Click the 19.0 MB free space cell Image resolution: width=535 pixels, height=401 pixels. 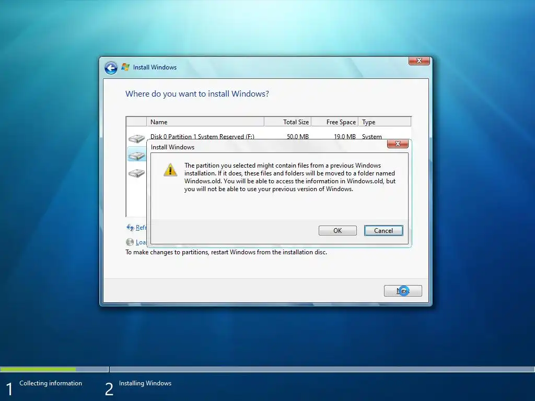[x=345, y=136]
